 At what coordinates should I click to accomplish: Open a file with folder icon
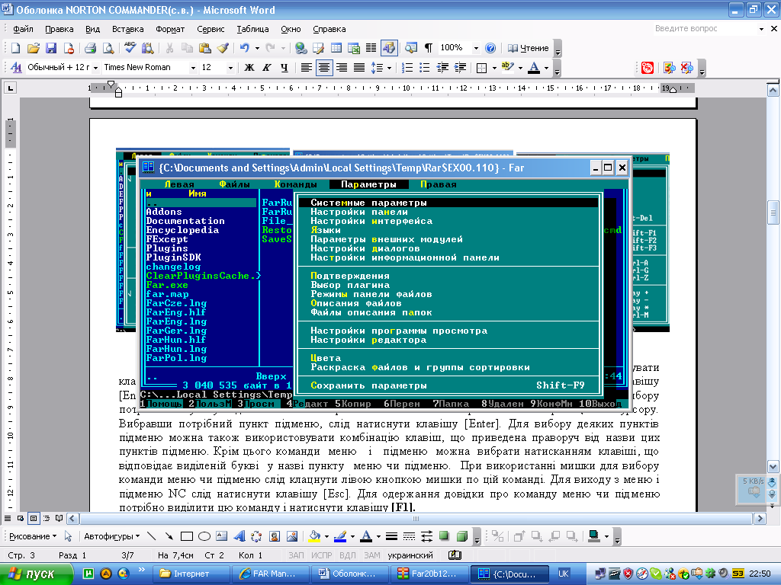click(34, 48)
